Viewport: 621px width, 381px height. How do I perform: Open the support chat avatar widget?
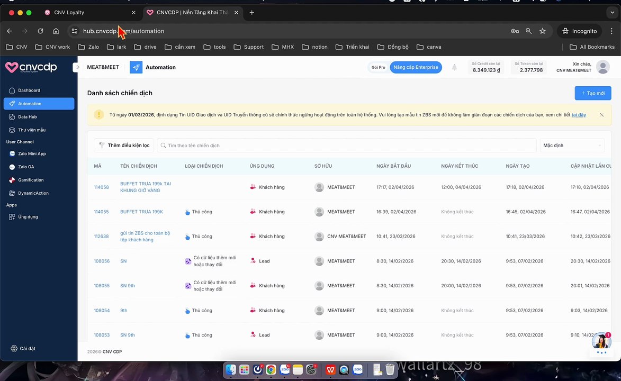point(601,341)
